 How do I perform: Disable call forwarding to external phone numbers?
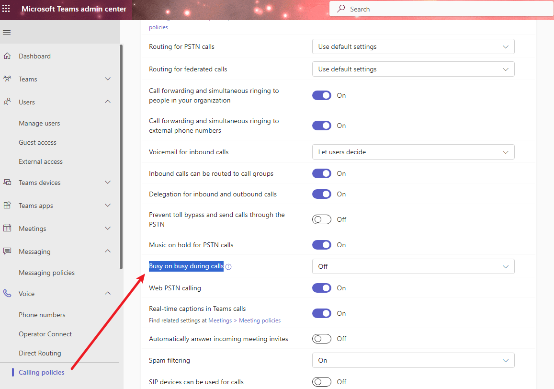point(321,125)
